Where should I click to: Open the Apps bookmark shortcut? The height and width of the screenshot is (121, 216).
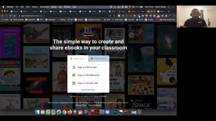coord(5,20)
